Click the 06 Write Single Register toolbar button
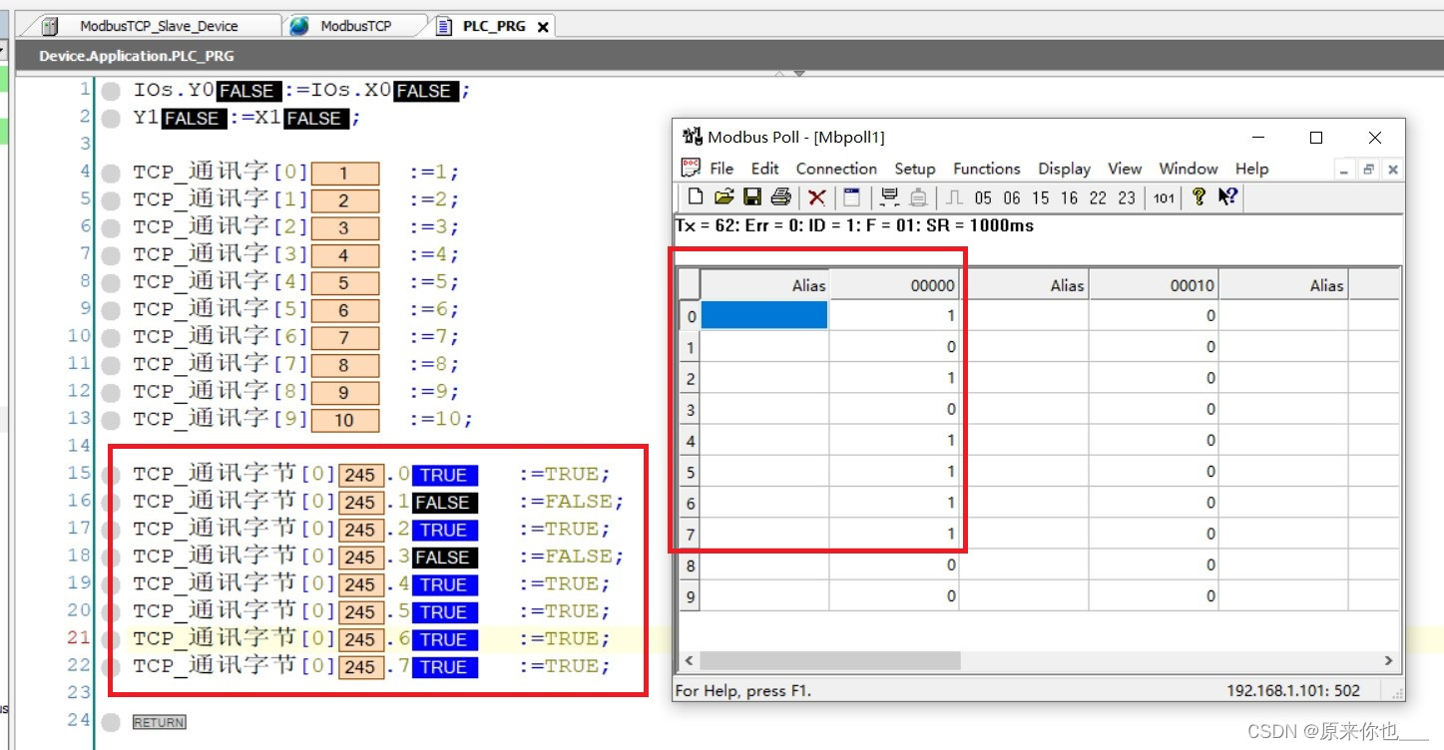Viewport: 1444px width, 750px height. click(x=1012, y=197)
